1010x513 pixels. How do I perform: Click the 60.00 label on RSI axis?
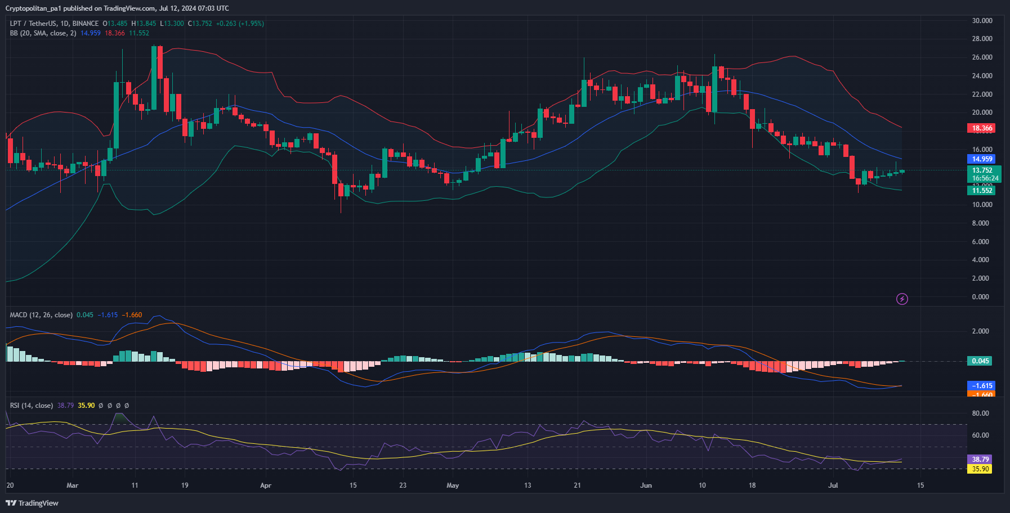980,435
